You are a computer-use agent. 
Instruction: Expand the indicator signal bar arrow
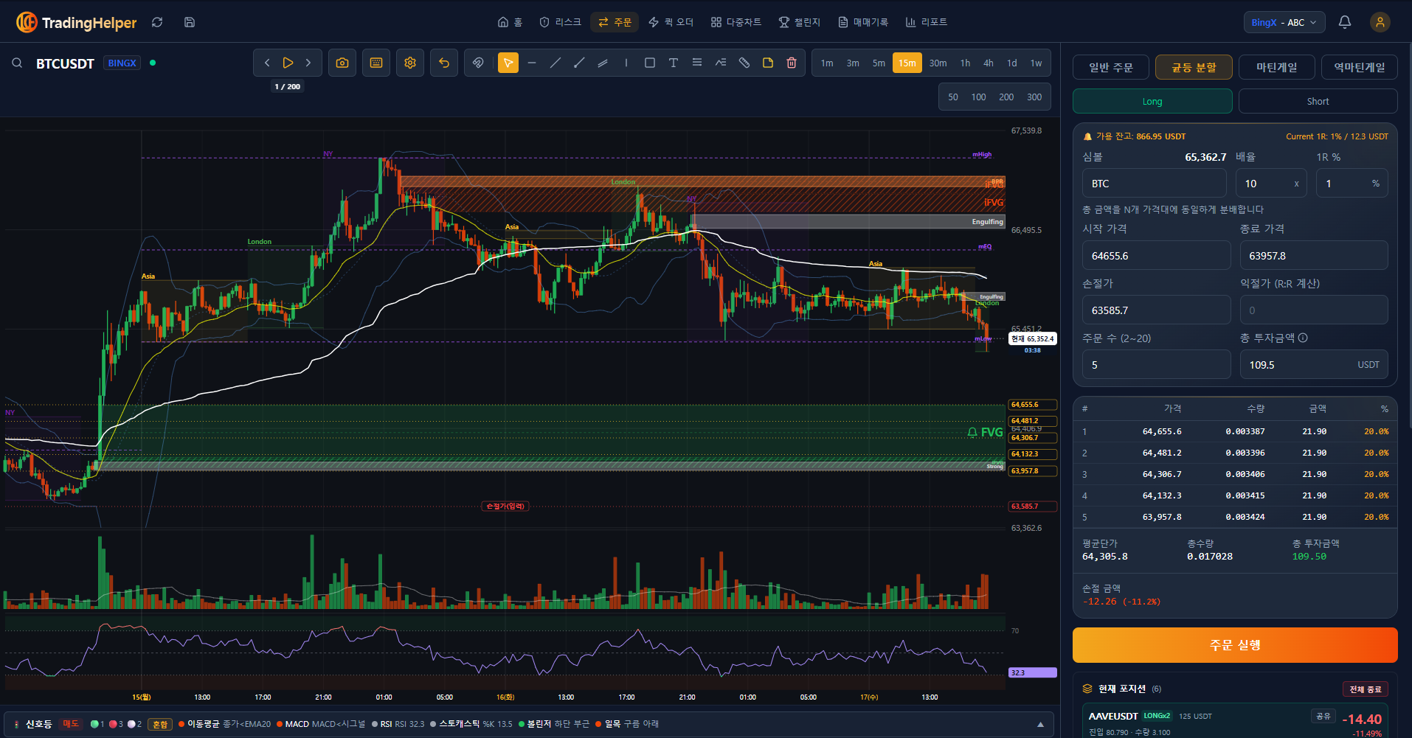[x=1041, y=724]
